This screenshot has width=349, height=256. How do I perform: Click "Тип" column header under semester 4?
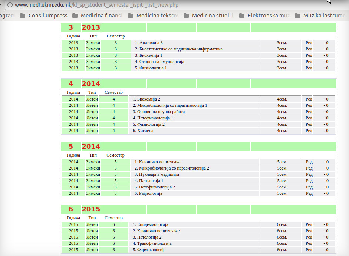pos(92,92)
